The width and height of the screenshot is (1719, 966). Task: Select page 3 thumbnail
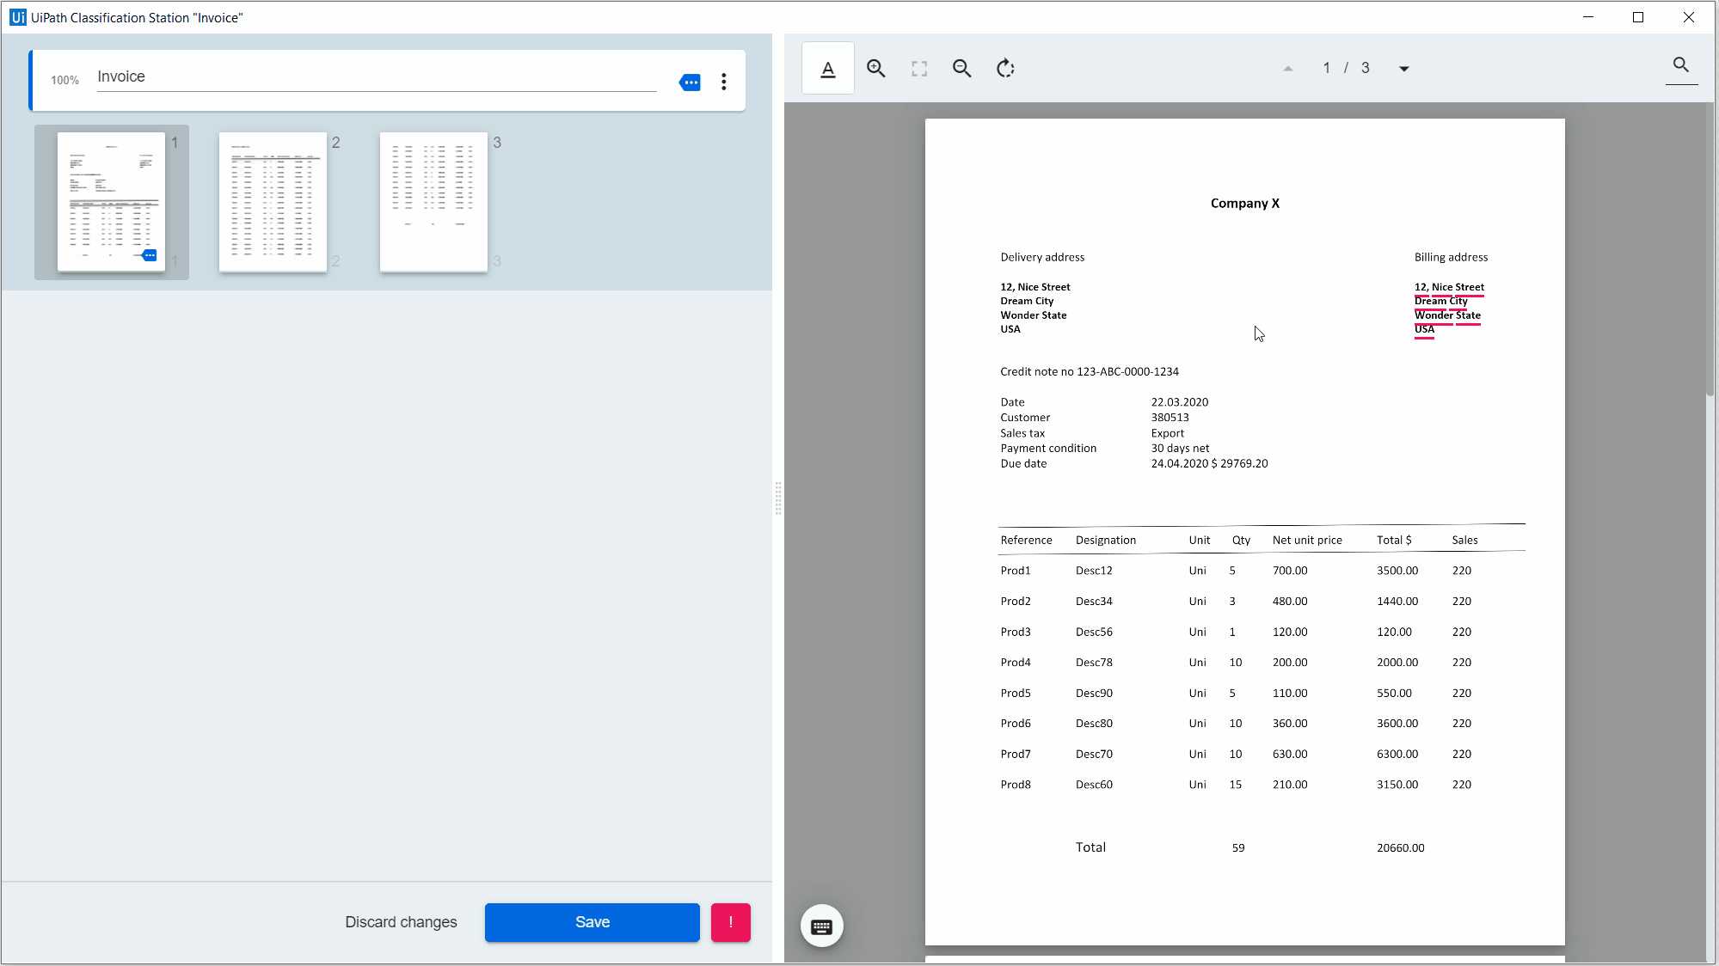click(x=433, y=202)
